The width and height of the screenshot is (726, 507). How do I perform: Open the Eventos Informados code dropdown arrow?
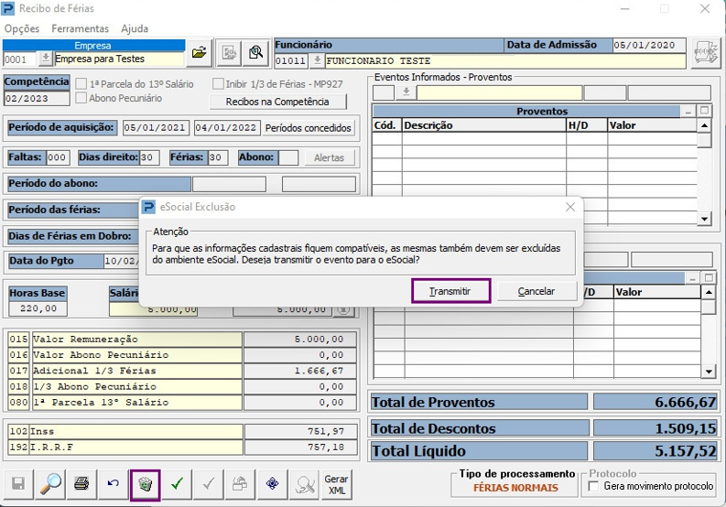click(406, 92)
